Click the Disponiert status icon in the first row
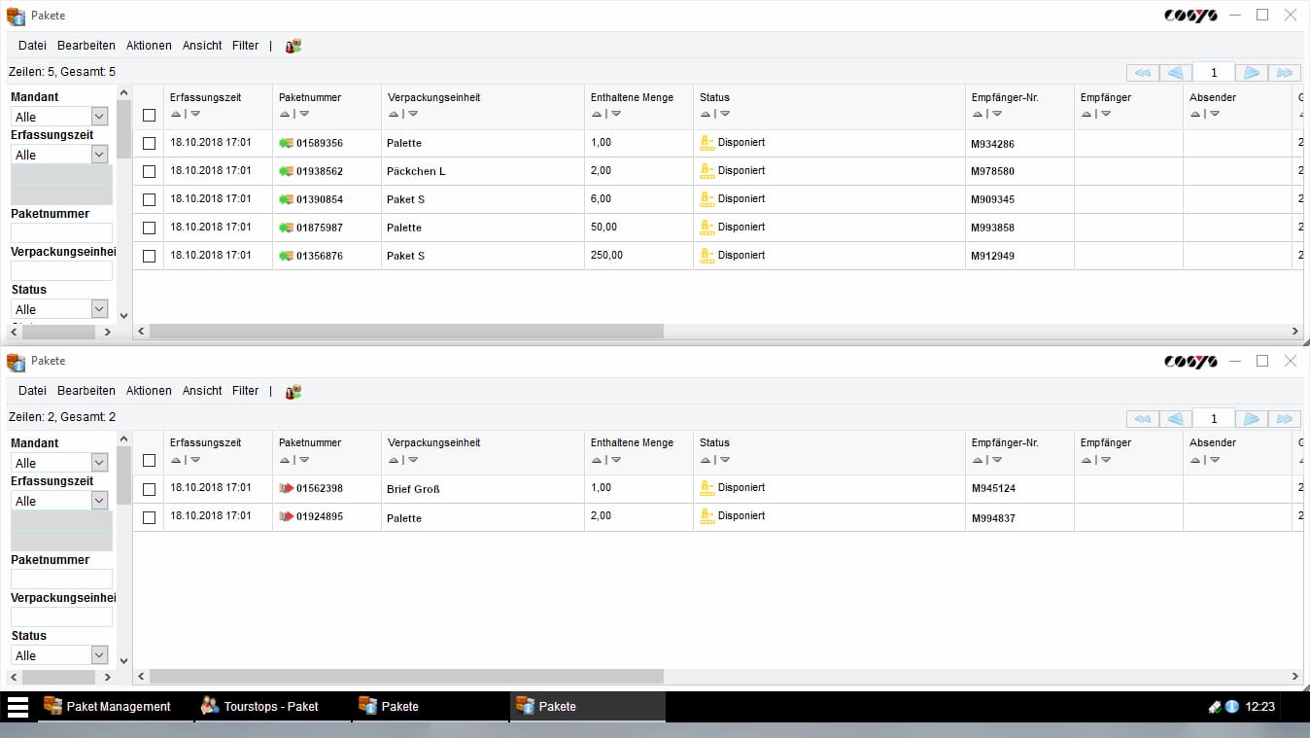 point(707,142)
